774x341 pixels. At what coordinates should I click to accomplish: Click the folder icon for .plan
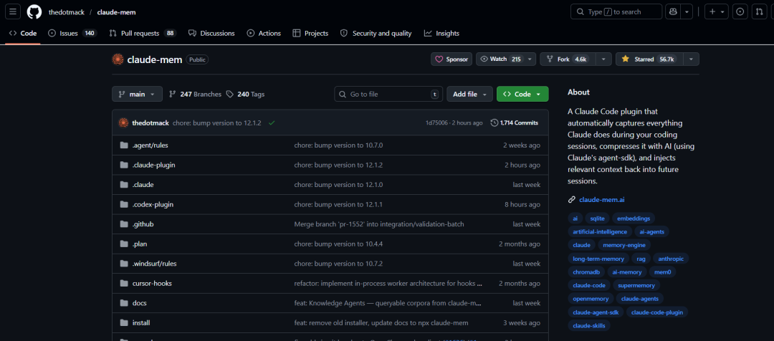[x=124, y=244]
